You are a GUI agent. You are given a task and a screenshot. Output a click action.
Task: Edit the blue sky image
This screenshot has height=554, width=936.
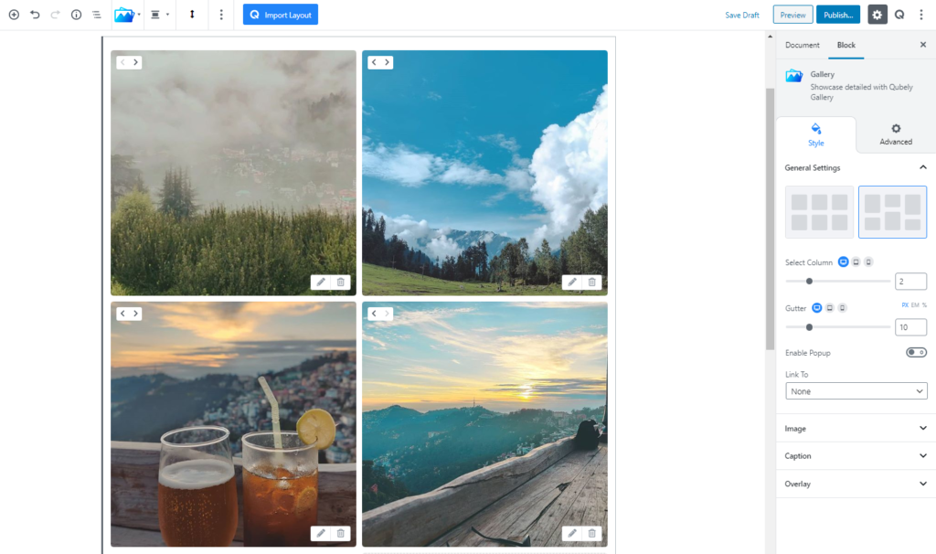tap(572, 282)
